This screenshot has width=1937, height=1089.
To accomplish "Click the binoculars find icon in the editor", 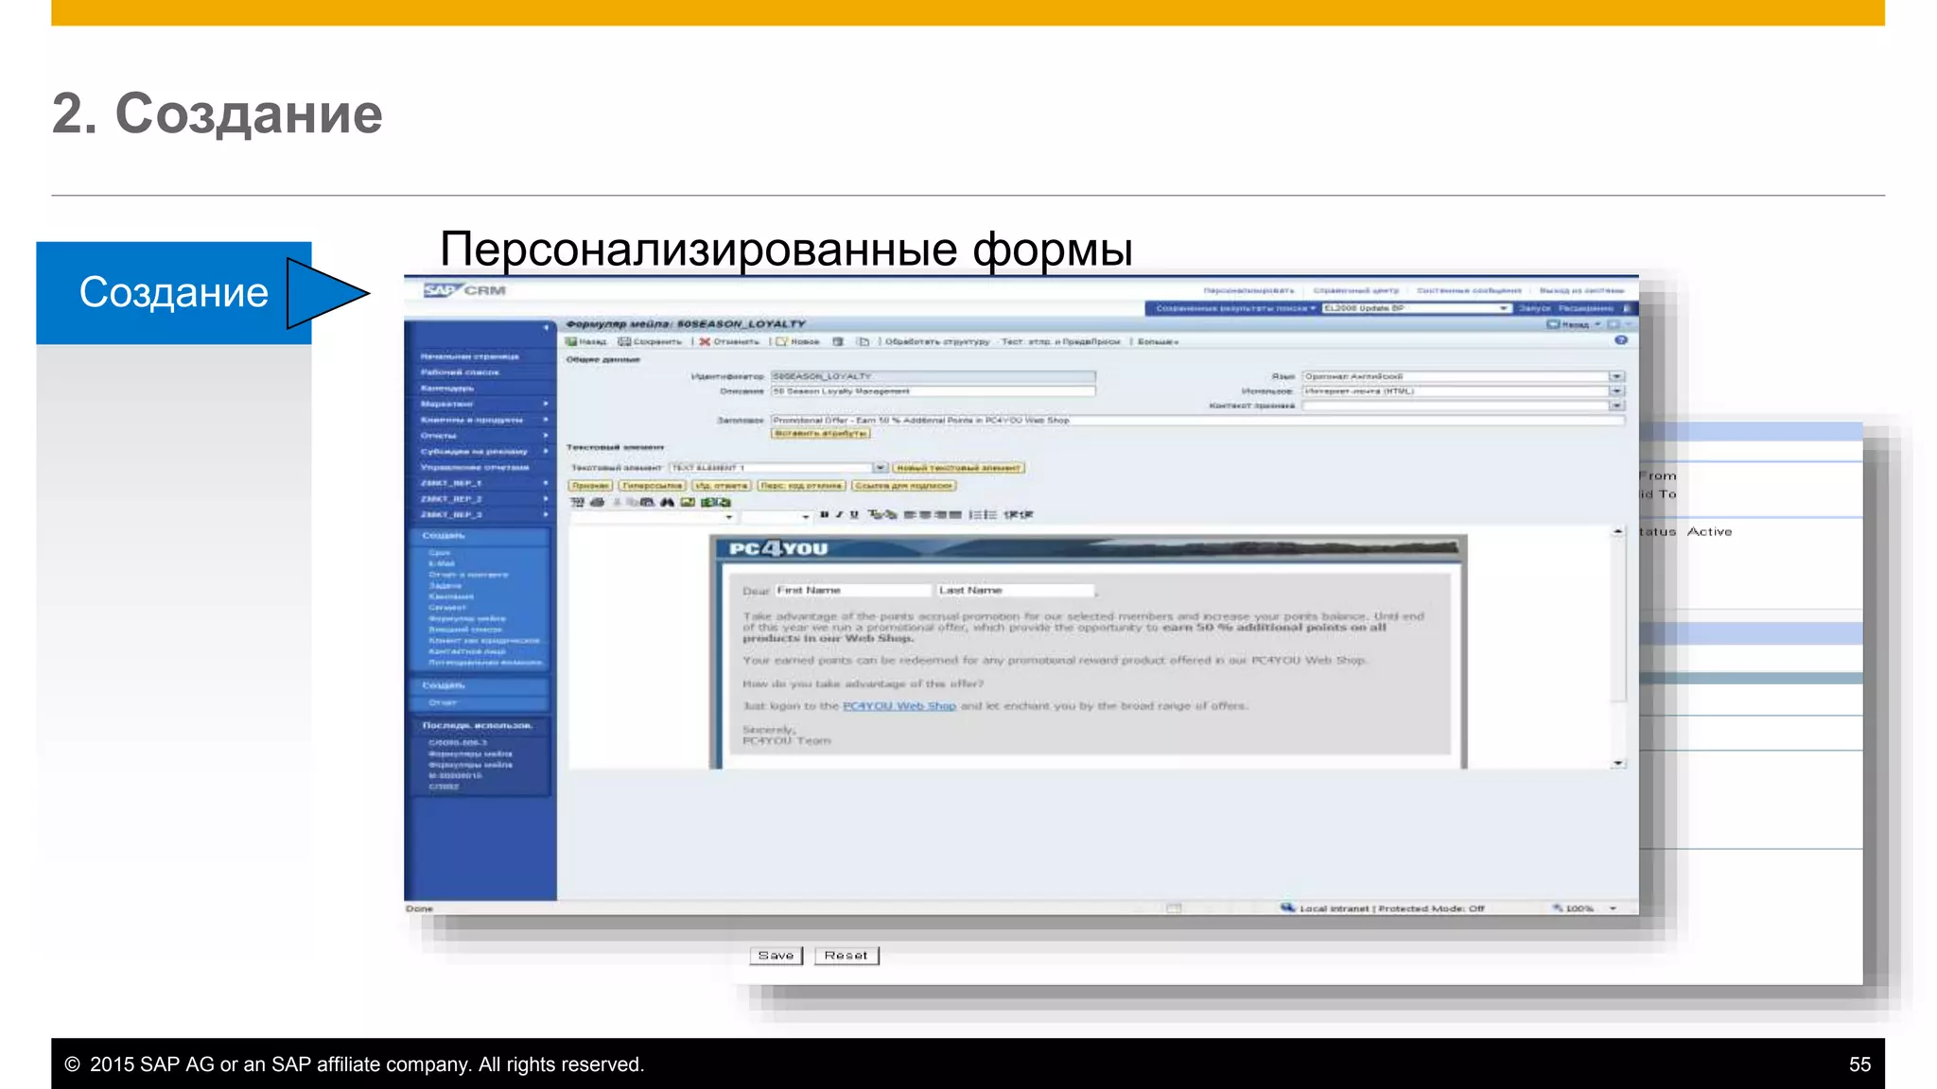I will (668, 502).
